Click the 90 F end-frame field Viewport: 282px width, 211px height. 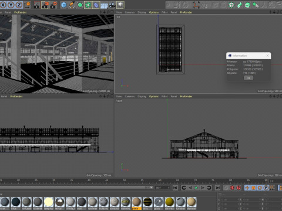coord(163,188)
